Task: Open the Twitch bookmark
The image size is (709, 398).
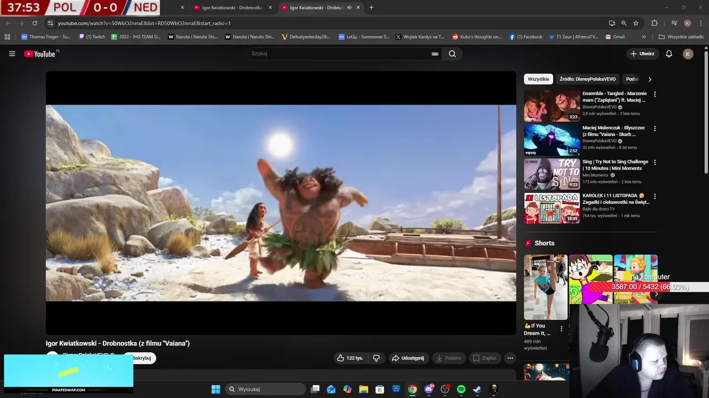Action: pos(92,37)
